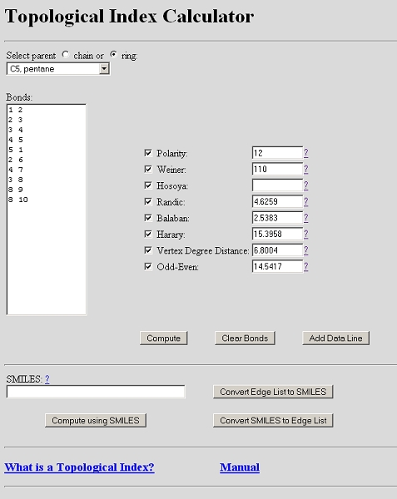The image size is (397, 499).
Task: Toggle the Hosoya checkbox
Action: click(x=148, y=185)
